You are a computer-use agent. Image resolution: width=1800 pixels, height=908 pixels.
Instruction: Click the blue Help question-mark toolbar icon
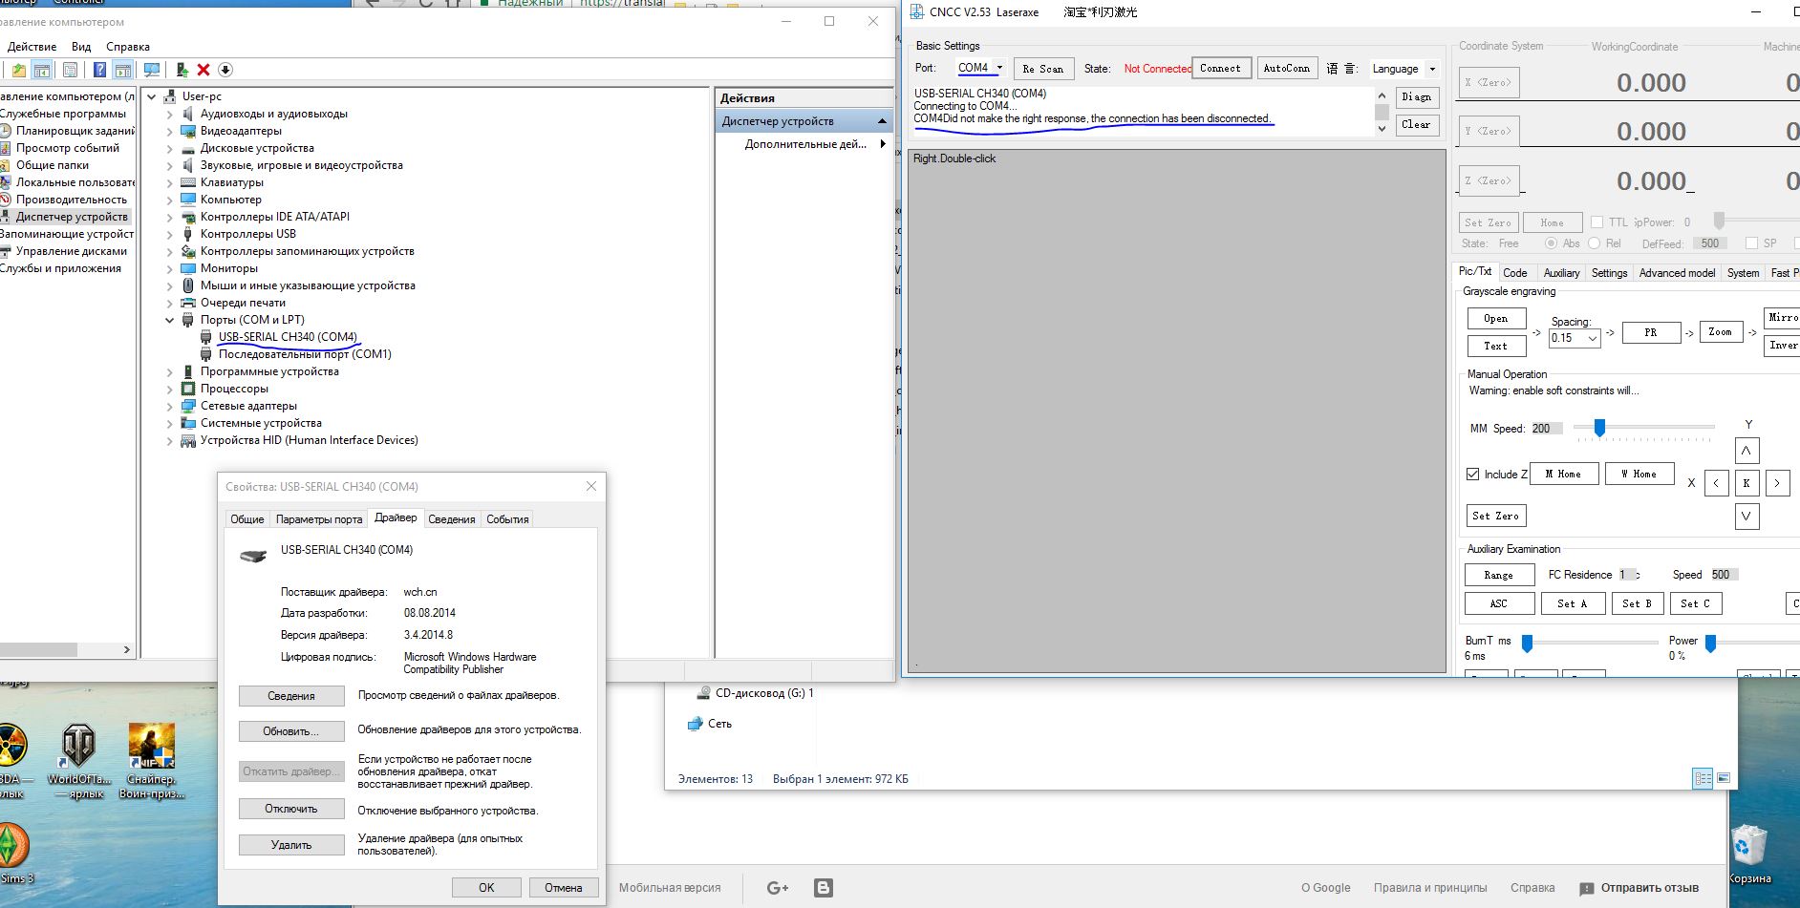[x=99, y=70]
